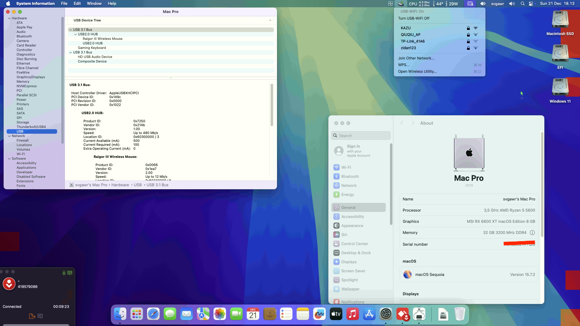Viewport: 580px width, 326px height.
Task: Open Control Center settings pane
Action: 359,244
